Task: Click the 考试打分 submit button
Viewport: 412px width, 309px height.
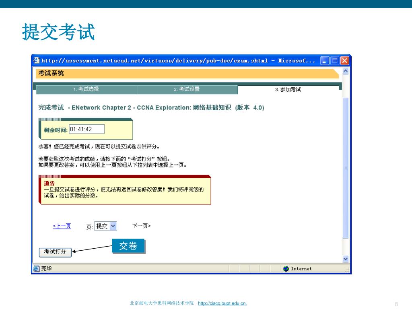Action: click(55, 252)
